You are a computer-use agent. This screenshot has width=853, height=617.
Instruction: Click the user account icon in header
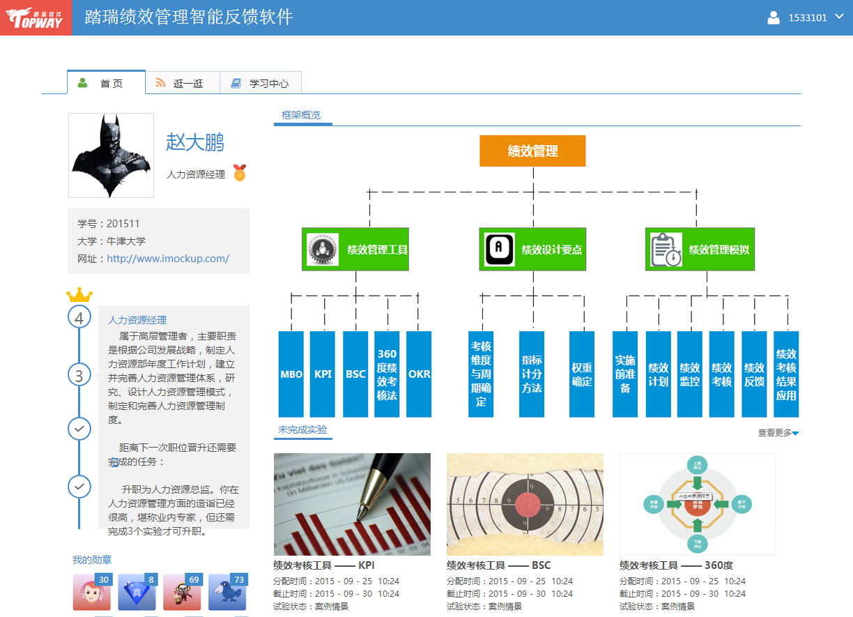(x=773, y=18)
